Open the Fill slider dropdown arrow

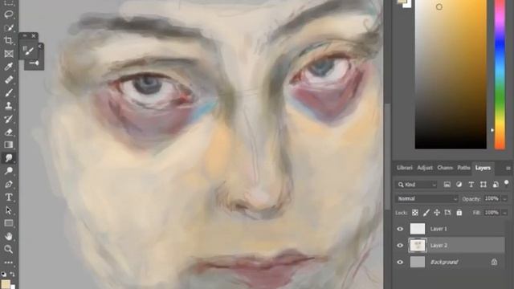[505, 213]
